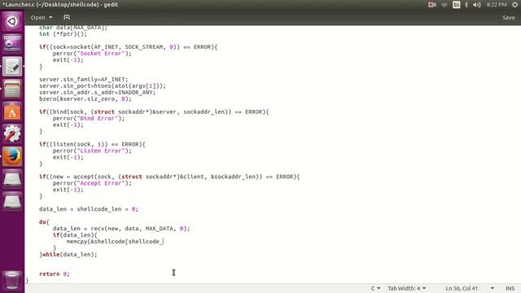
Task: Click the screen recording indicator icon
Action: click(432, 5)
